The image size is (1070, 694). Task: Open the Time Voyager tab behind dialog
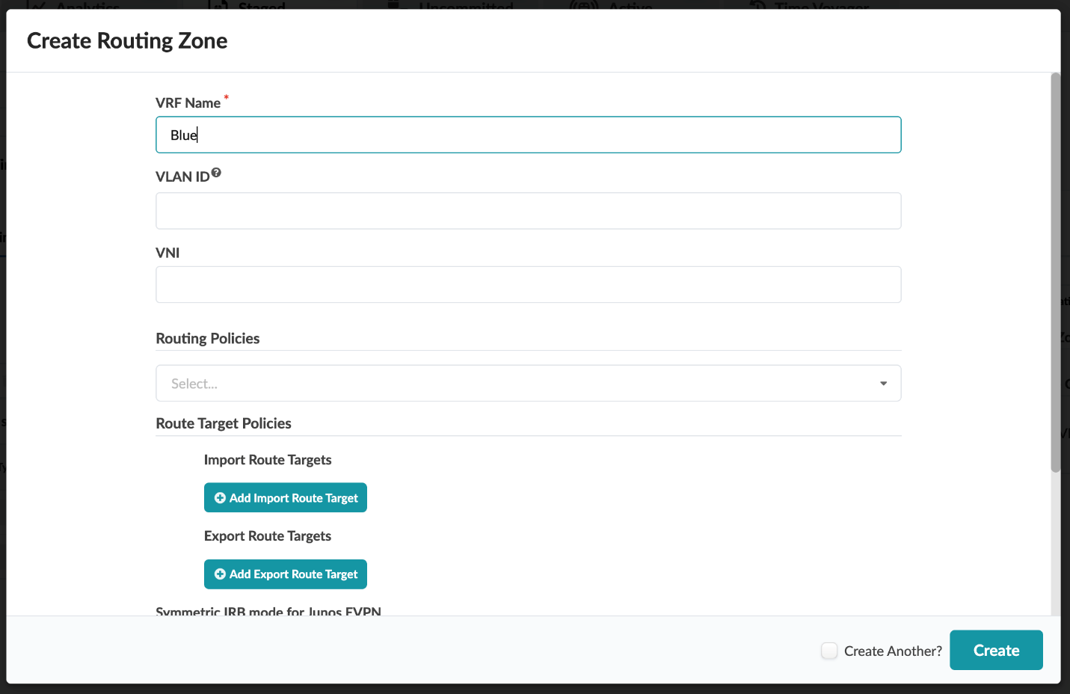click(x=821, y=5)
